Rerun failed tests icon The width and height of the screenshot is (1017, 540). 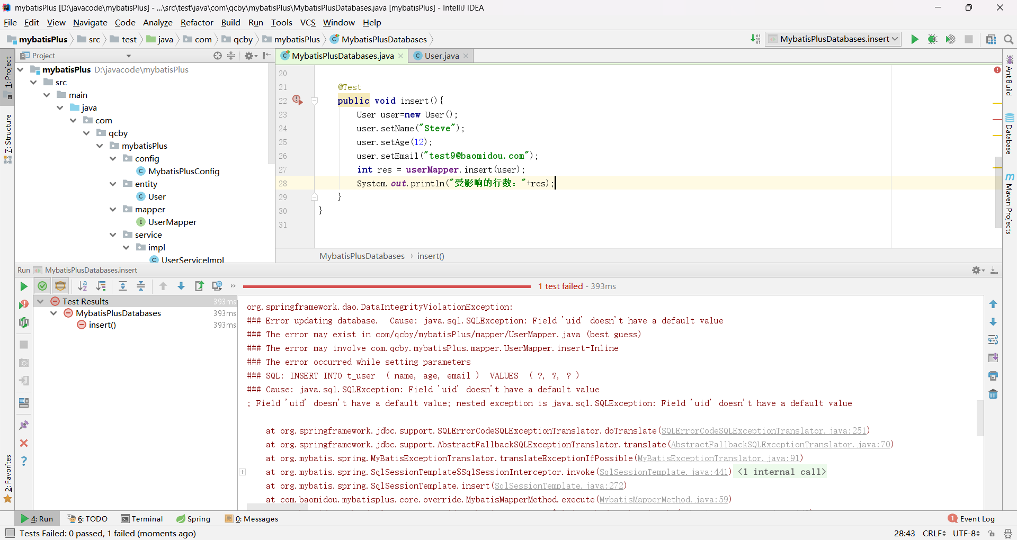pos(23,304)
